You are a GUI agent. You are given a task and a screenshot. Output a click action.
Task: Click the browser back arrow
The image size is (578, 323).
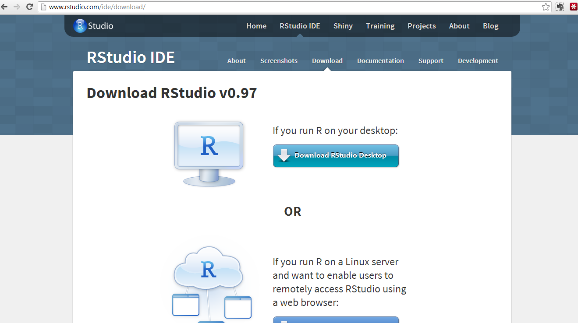[5, 7]
